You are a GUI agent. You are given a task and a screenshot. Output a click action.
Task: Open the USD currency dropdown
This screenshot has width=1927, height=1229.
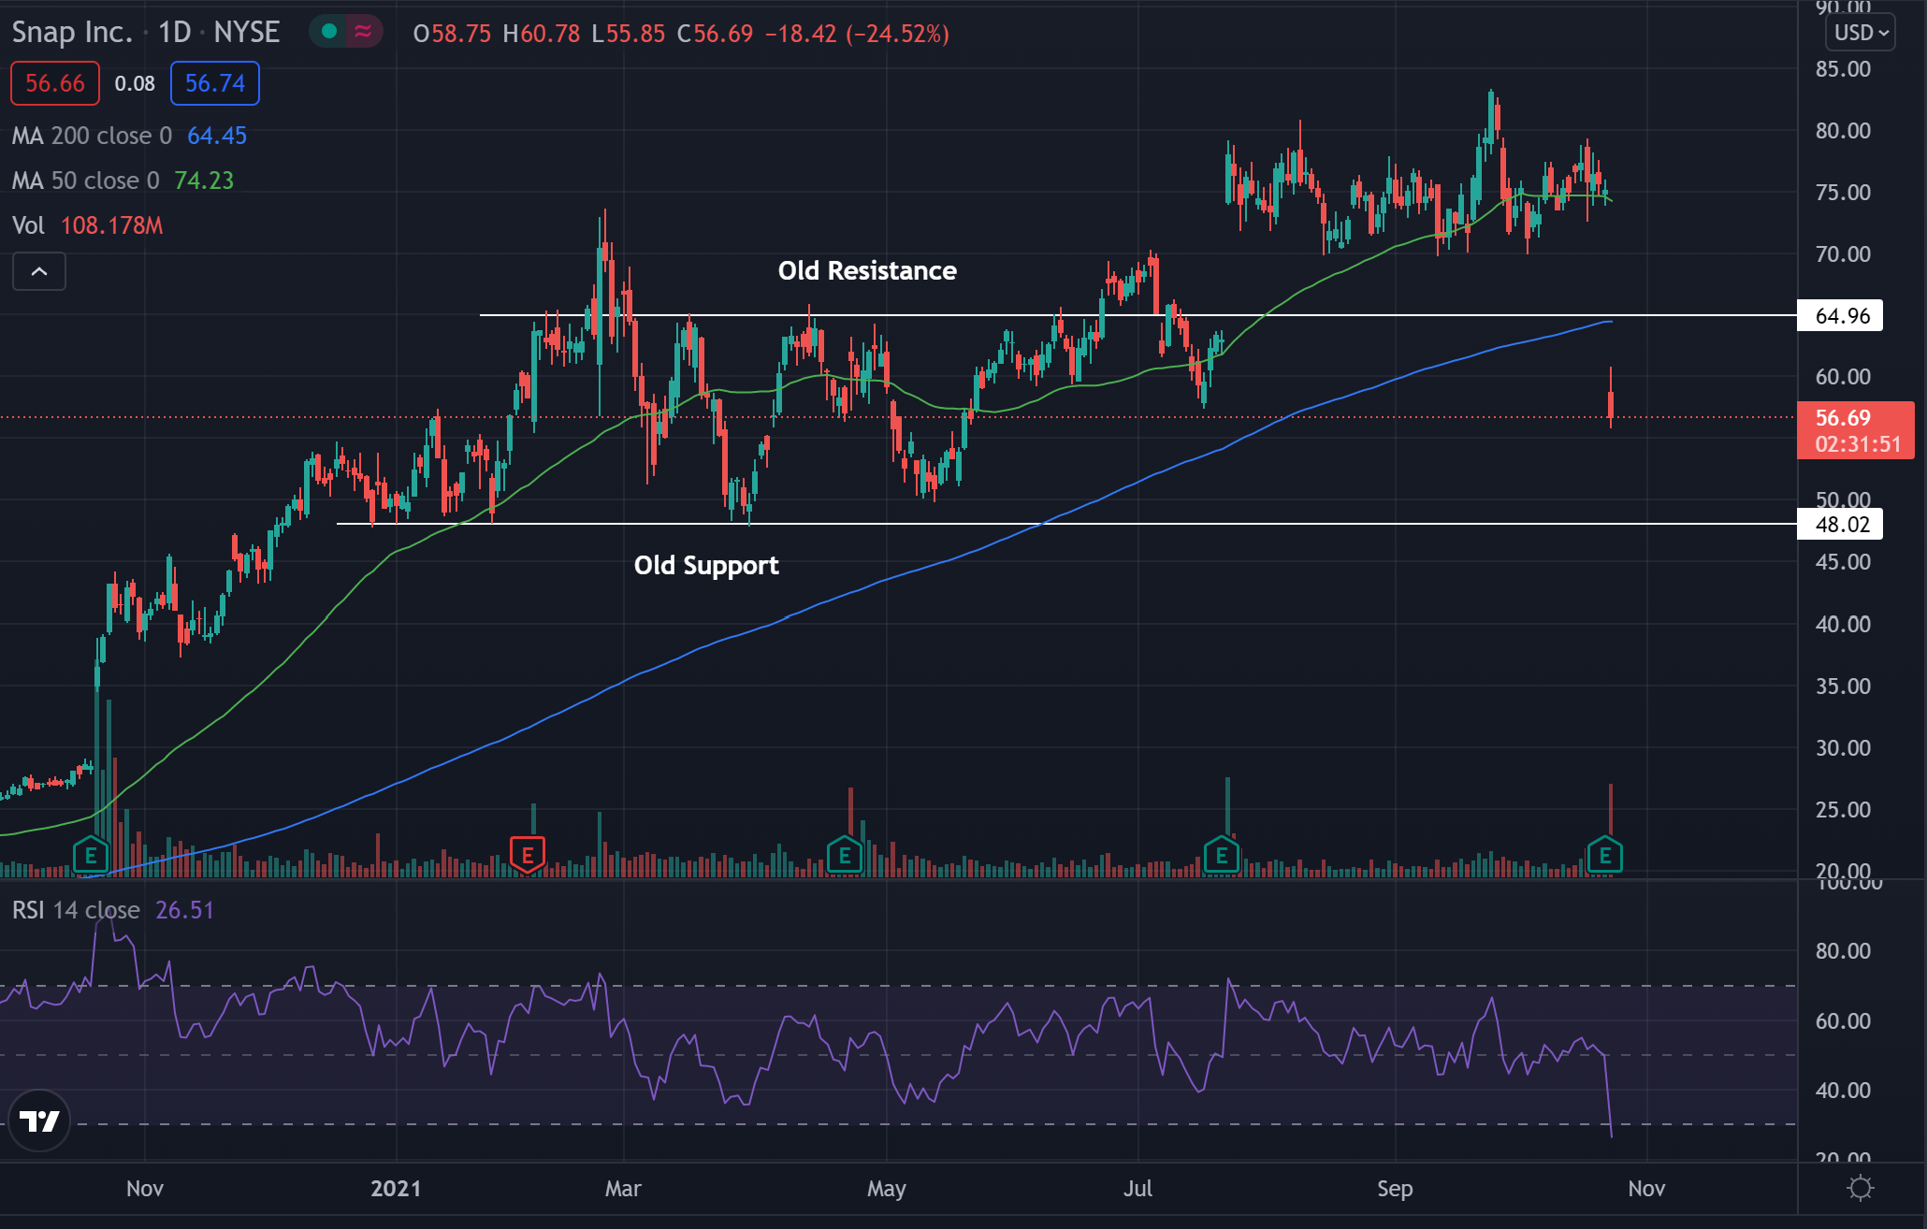[x=1861, y=33]
